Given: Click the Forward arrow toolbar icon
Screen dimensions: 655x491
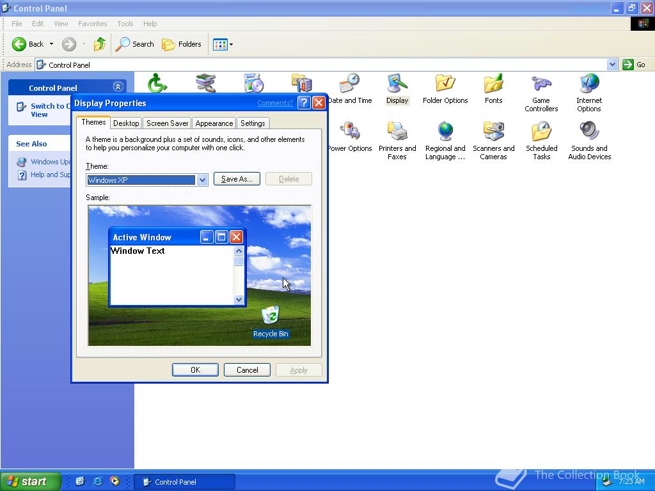Looking at the screenshot, I should (69, 44).
